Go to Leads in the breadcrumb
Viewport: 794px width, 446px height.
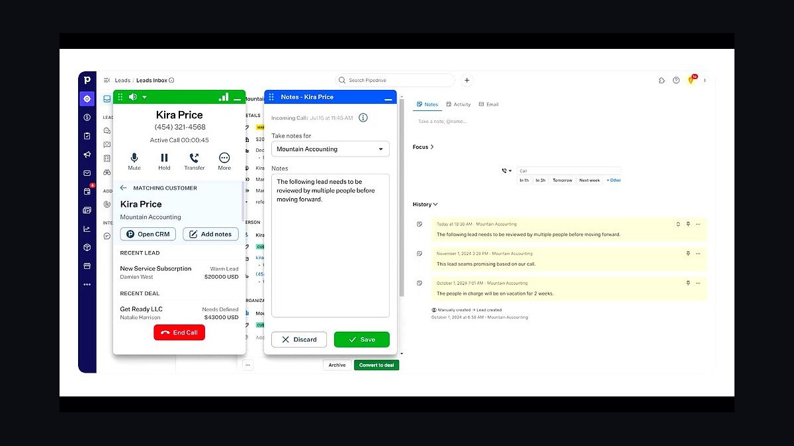pos(122,80)
